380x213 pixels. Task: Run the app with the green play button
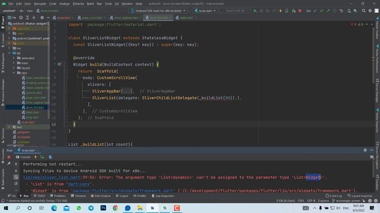(255, 11)
